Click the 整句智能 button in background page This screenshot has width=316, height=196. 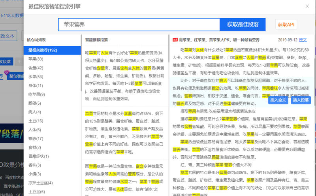(x=15, y=76)
